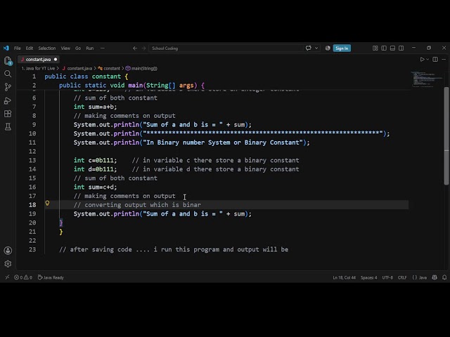Open Customize Layout icon
Screen dimensions: 450x337
click(x=375, y=48)
